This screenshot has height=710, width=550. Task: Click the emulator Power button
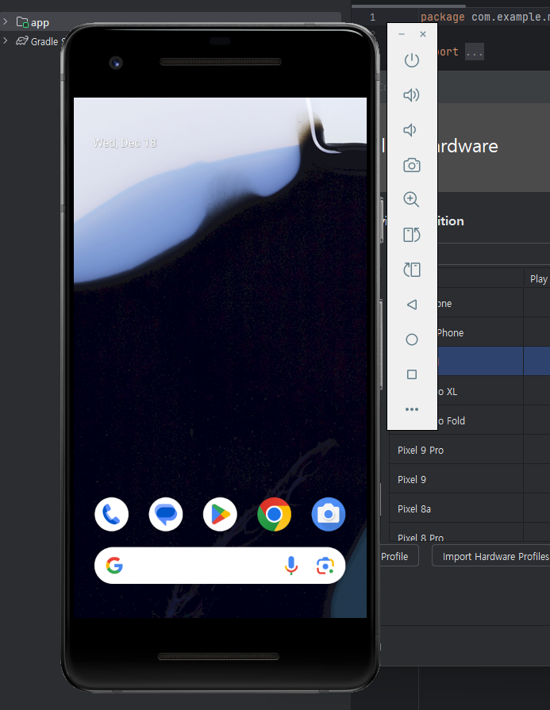click(x=411, y=60)
